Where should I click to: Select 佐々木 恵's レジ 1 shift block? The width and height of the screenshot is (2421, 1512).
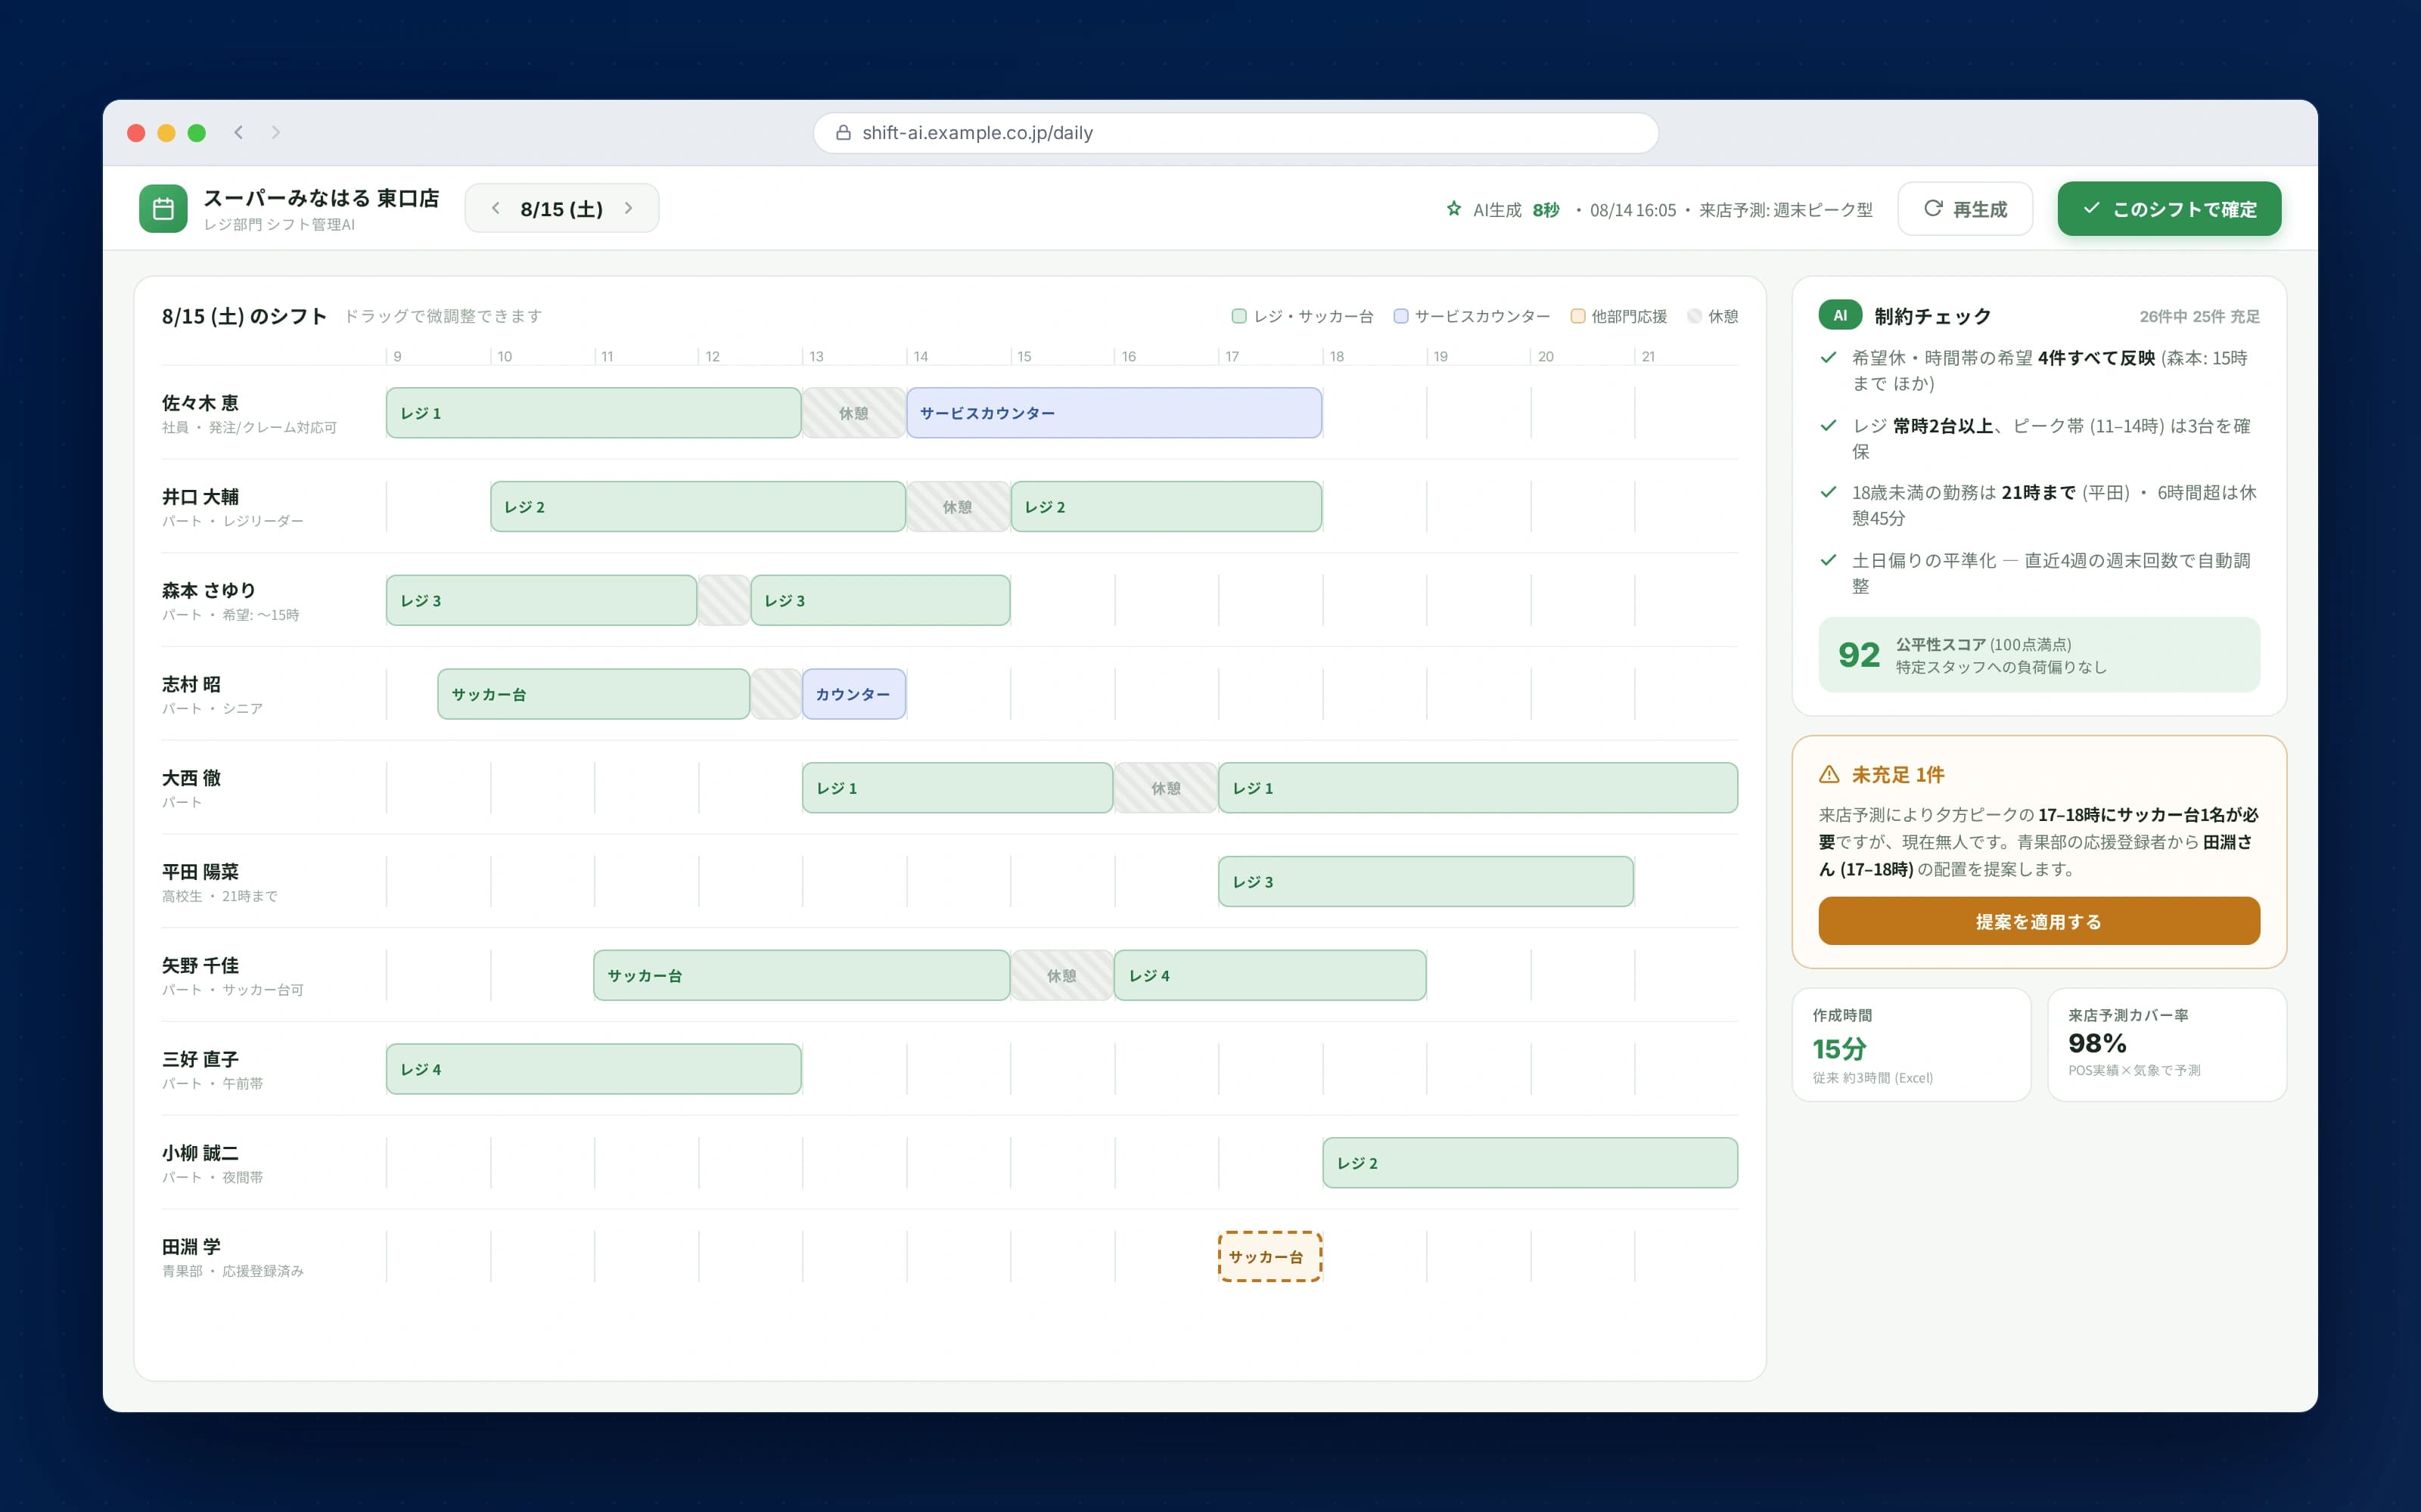[593, 413]
